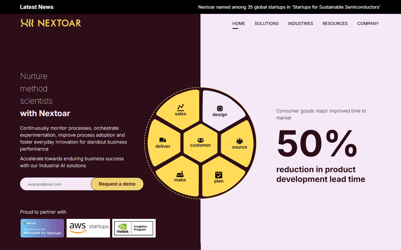Open the Solutions menu

pos(266,24)
